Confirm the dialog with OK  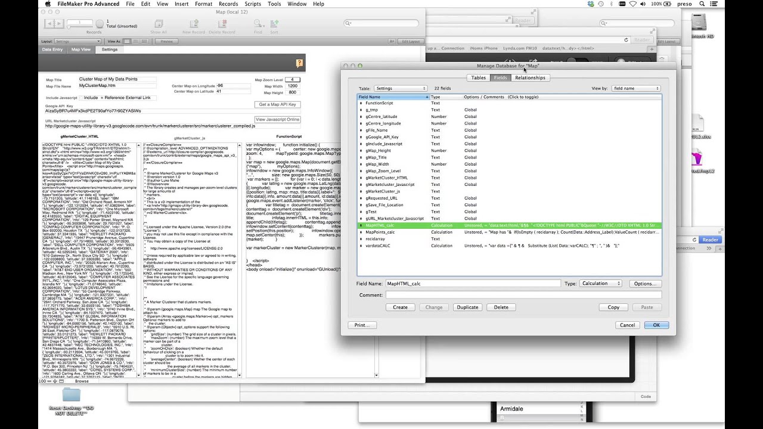coord(656,325)
